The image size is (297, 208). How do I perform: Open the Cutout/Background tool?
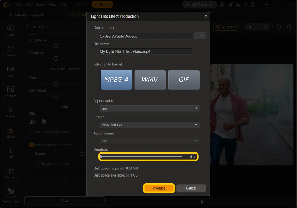(11, 195)
